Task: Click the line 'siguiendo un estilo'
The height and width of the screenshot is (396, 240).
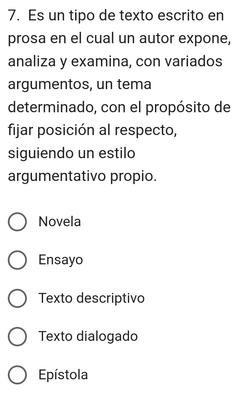Action: pyautogui.click(x=72, y=153)
